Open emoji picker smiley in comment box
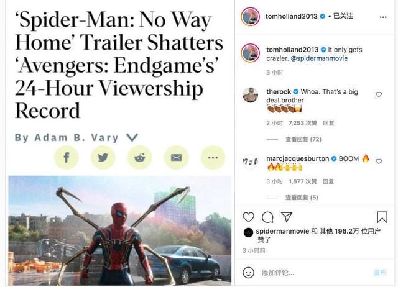Screen dimensions: 398x287 248,273
